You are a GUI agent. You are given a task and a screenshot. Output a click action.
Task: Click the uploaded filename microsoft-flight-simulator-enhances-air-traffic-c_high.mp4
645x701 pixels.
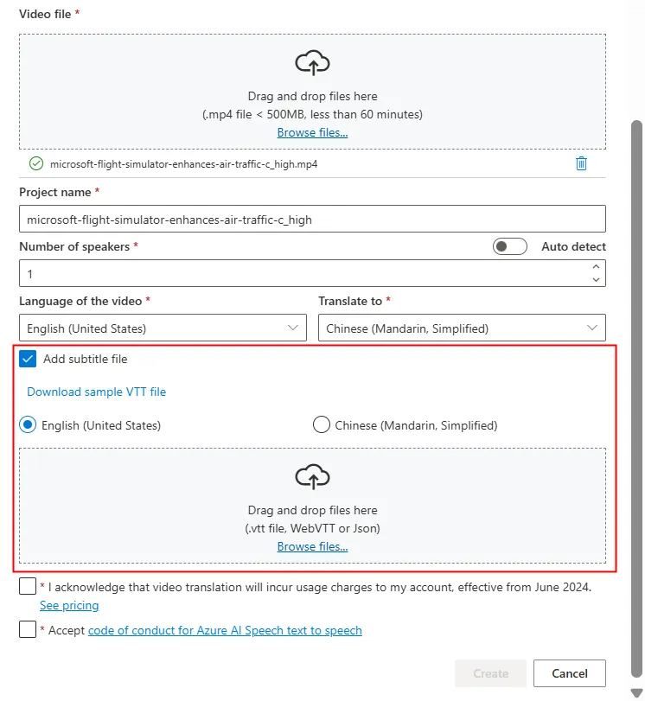[183, 164]
